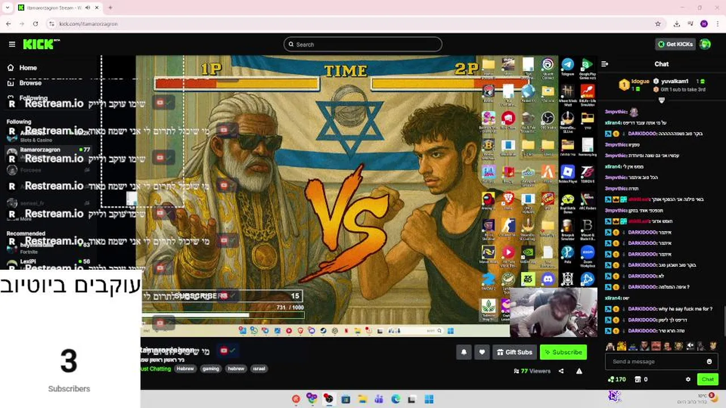Open the profile avatar menu

pyautogui.click(x=705, y=44)
